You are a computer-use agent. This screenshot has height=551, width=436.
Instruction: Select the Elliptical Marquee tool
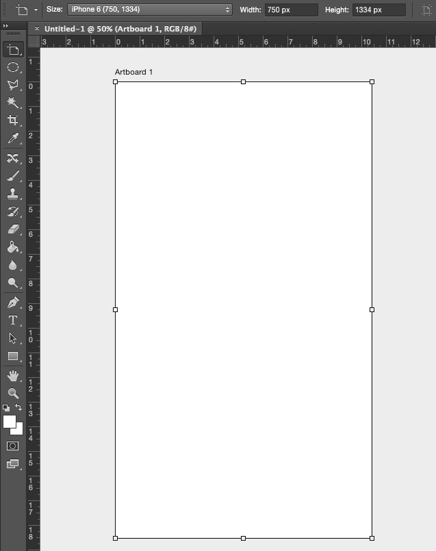[x=12, y=67]
